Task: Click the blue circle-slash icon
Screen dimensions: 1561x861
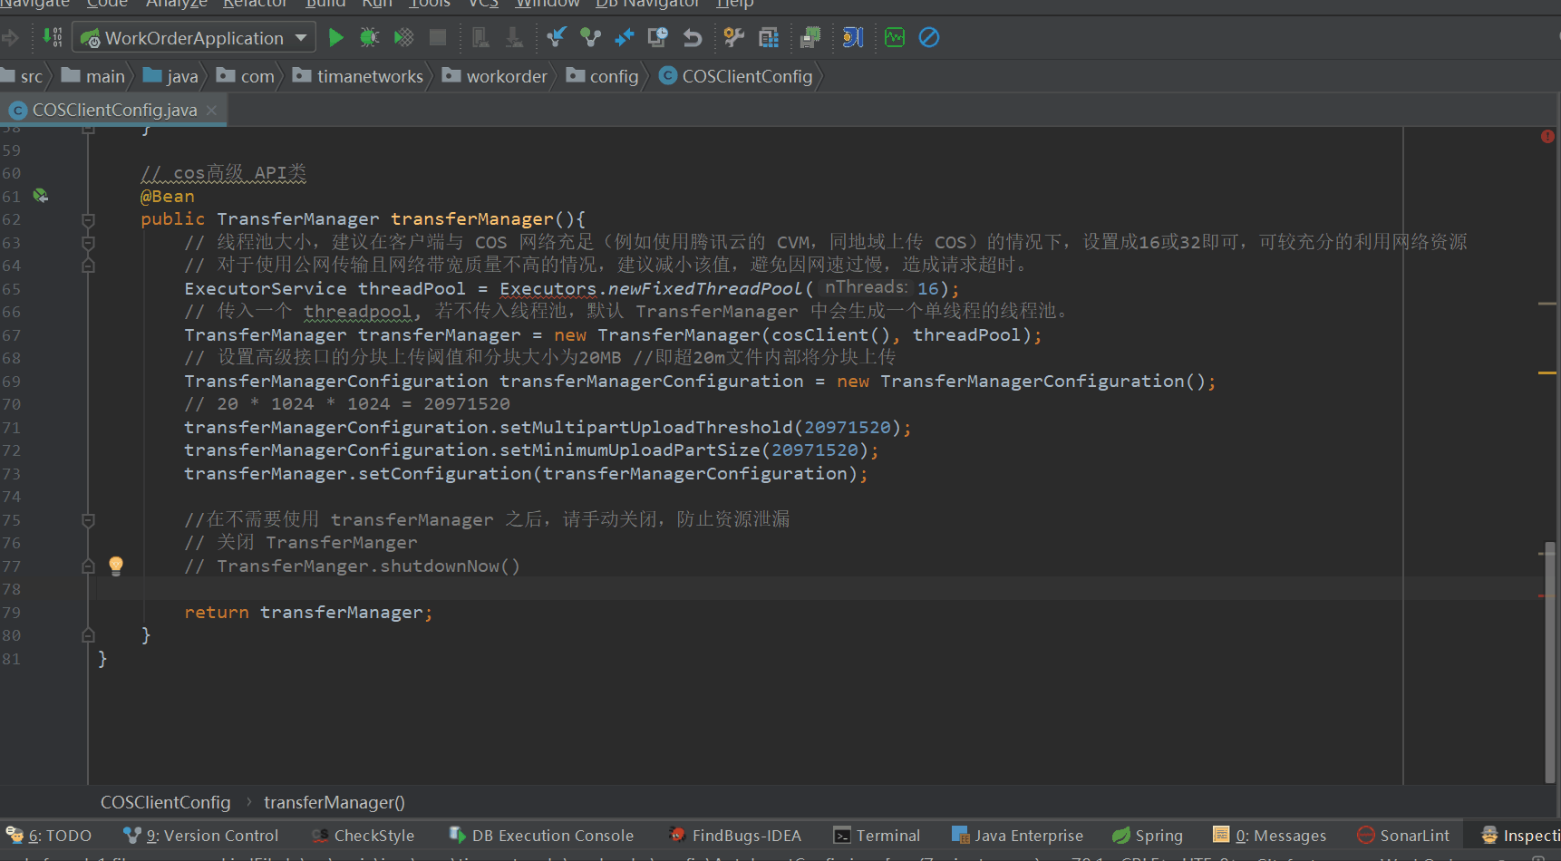Action: [929, 38]
